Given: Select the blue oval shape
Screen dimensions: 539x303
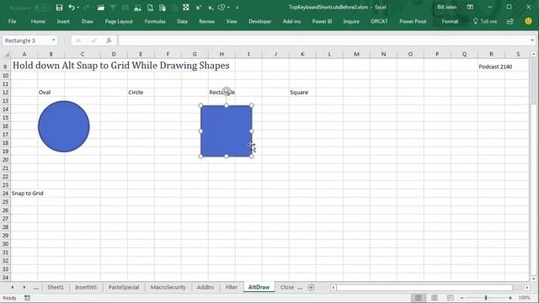Looking at the screenshot, I should pos(64,126).
